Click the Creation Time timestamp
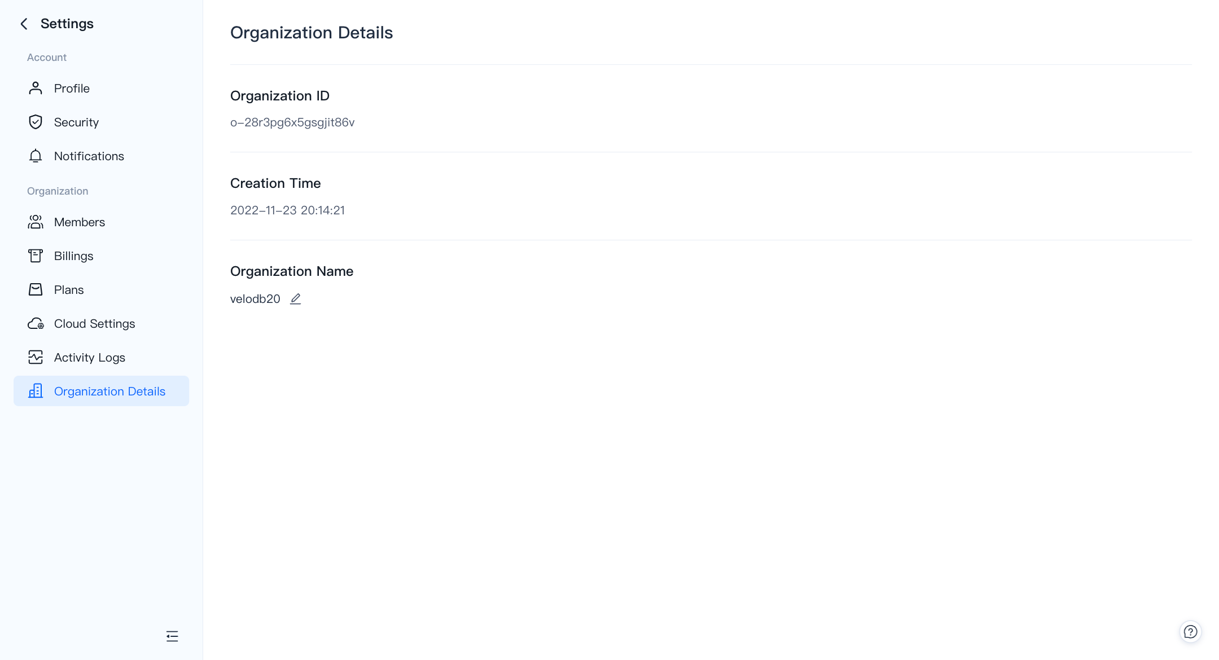1219x660 pixels. click(x=287, y=210)
